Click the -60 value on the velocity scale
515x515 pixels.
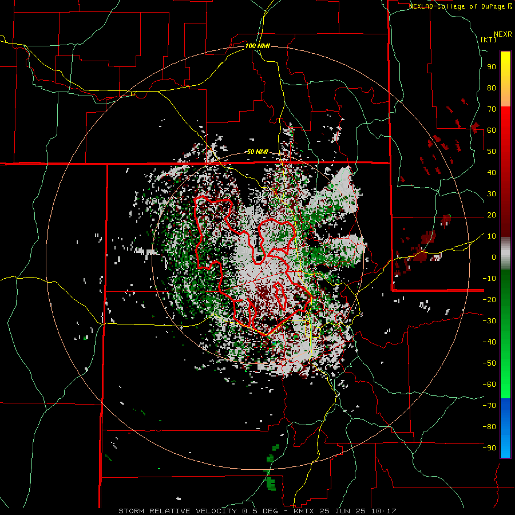coord(489,385)
